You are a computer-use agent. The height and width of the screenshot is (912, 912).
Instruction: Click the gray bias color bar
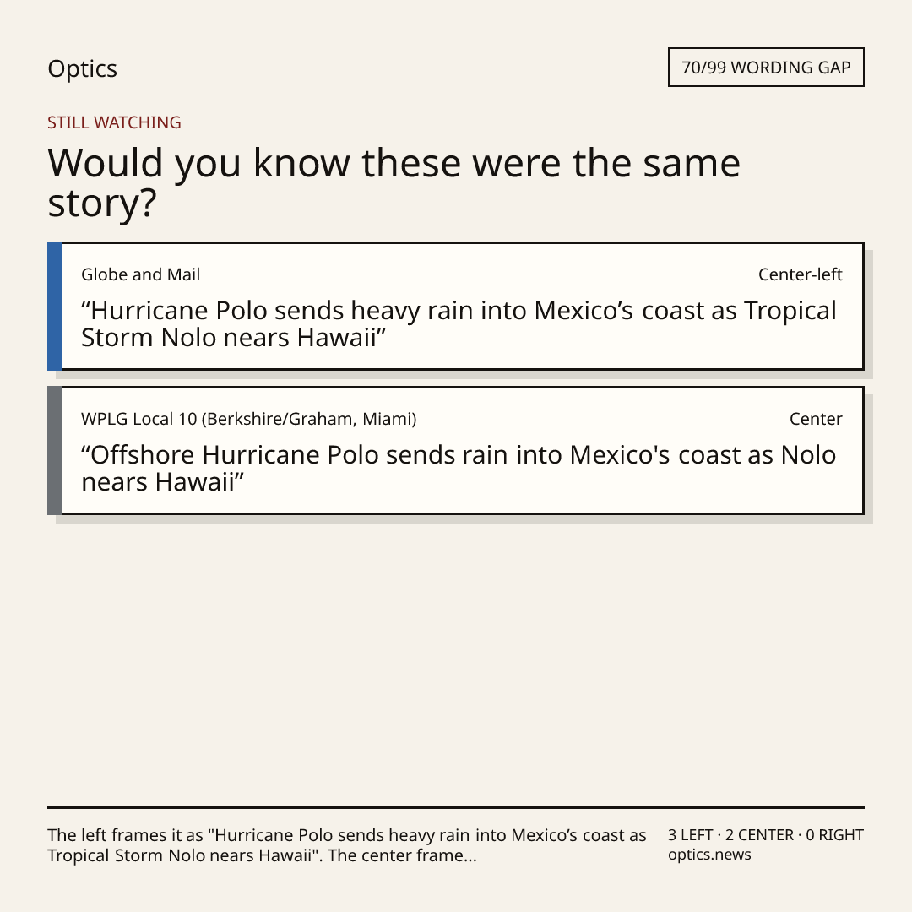[x=55, y=450]
